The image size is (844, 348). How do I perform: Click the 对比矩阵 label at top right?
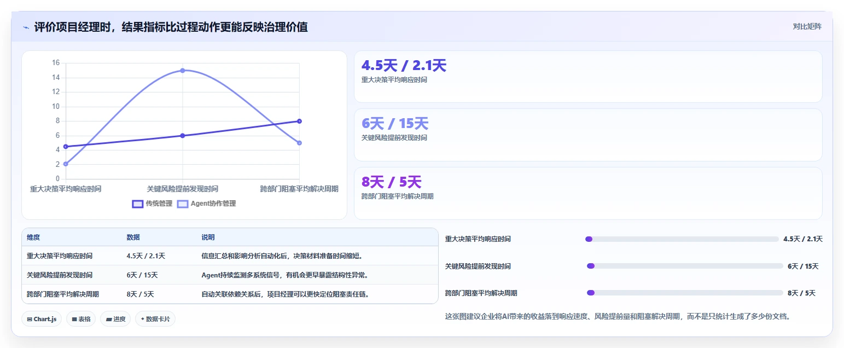click(x=807, y=26)
